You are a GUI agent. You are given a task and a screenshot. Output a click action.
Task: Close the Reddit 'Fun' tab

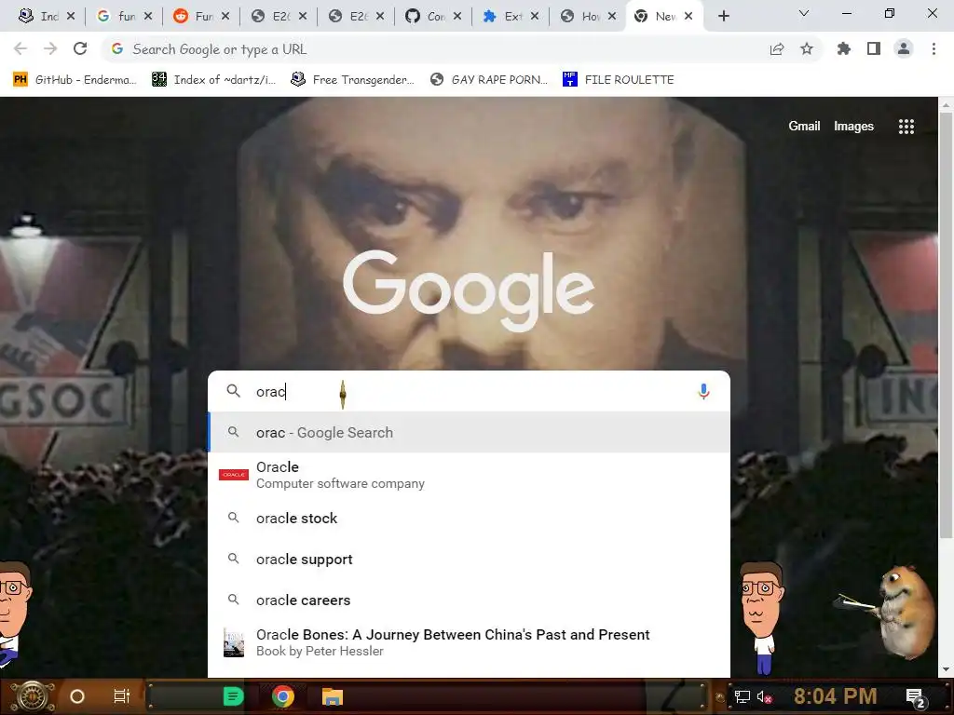click(x=225, y=17)
